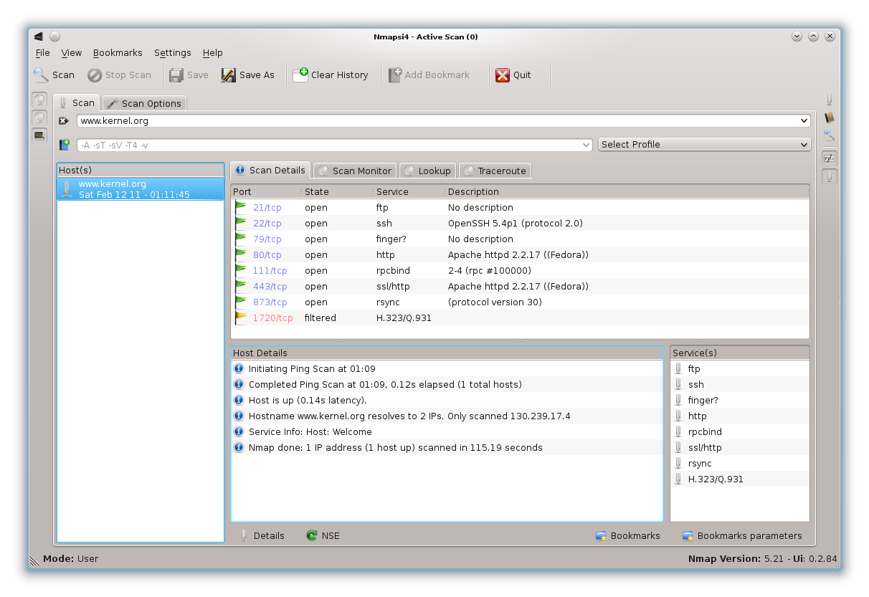Click the tower icon beside H.323/Q.931 service
The height and width of the screenshot is (597, 869).
(678, 479)
